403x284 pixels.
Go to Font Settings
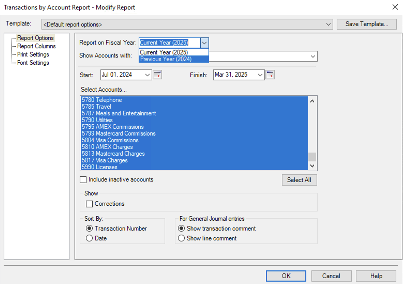33,63
